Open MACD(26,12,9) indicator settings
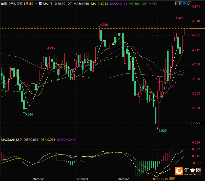Image resolution: width=205 pixels, height=181 pixels. pos(12,140)
